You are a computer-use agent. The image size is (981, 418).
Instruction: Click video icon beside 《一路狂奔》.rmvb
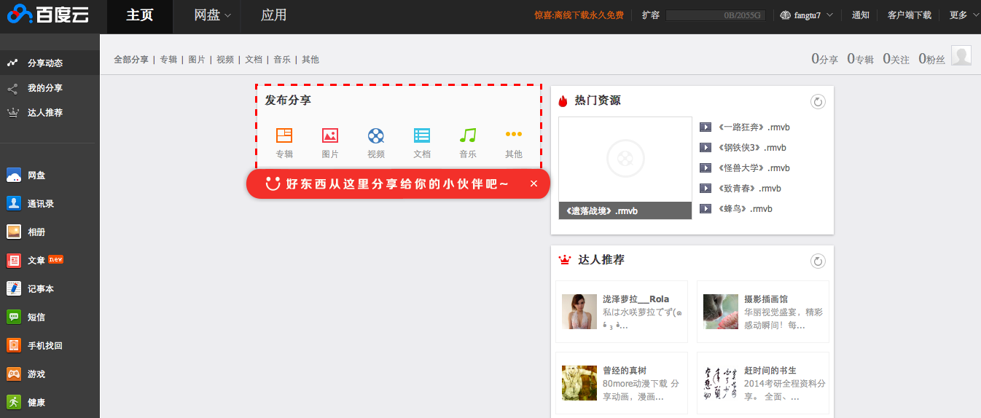pyautogui.click(x=705, y=127)
